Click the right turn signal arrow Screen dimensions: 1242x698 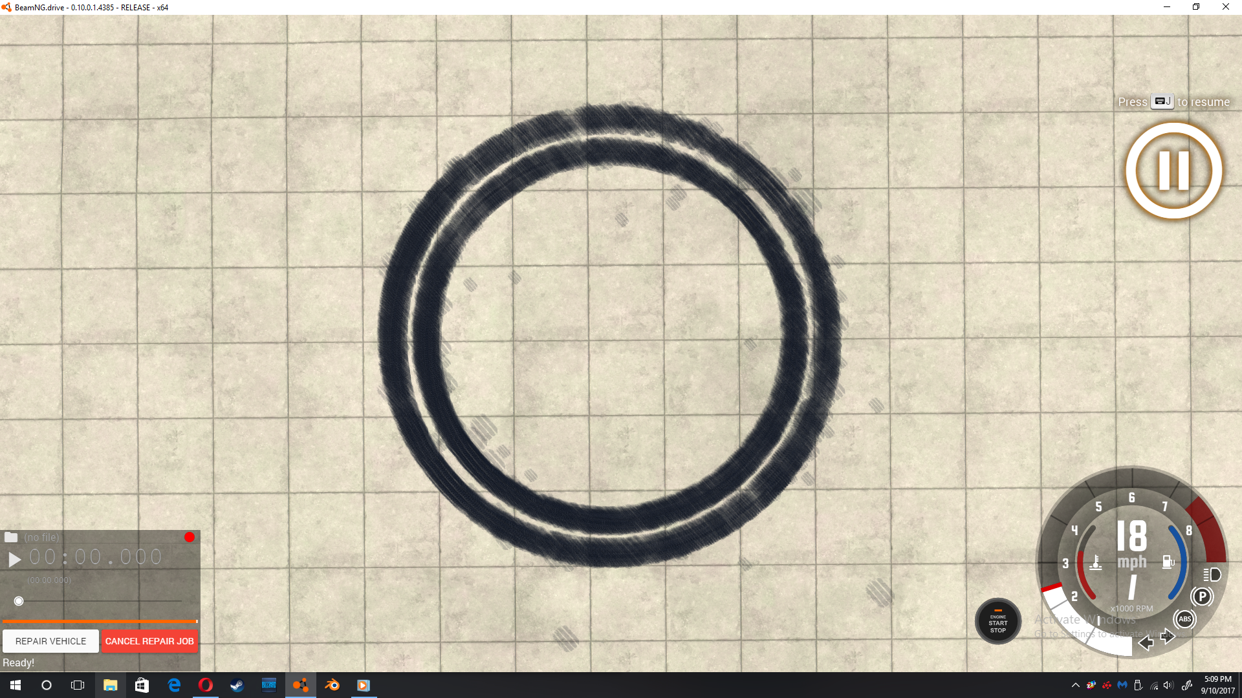tap(1168, 636)
